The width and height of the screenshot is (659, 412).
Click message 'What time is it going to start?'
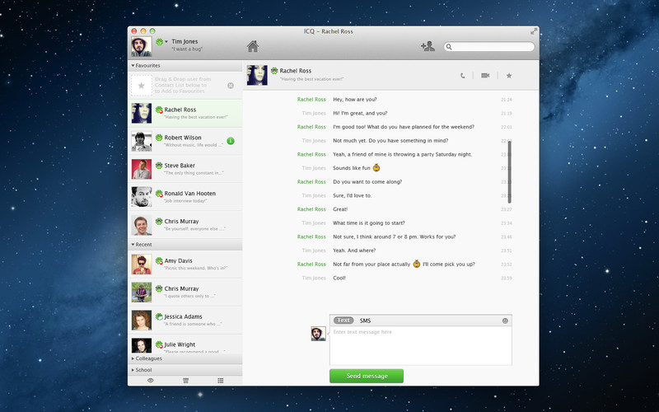[x=368, y=223]
